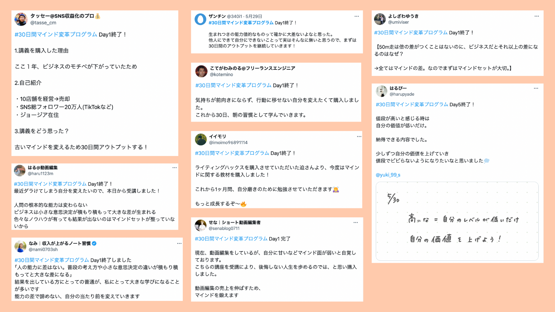Click はるぴー's profile avatar

click(x=382, y=91)
